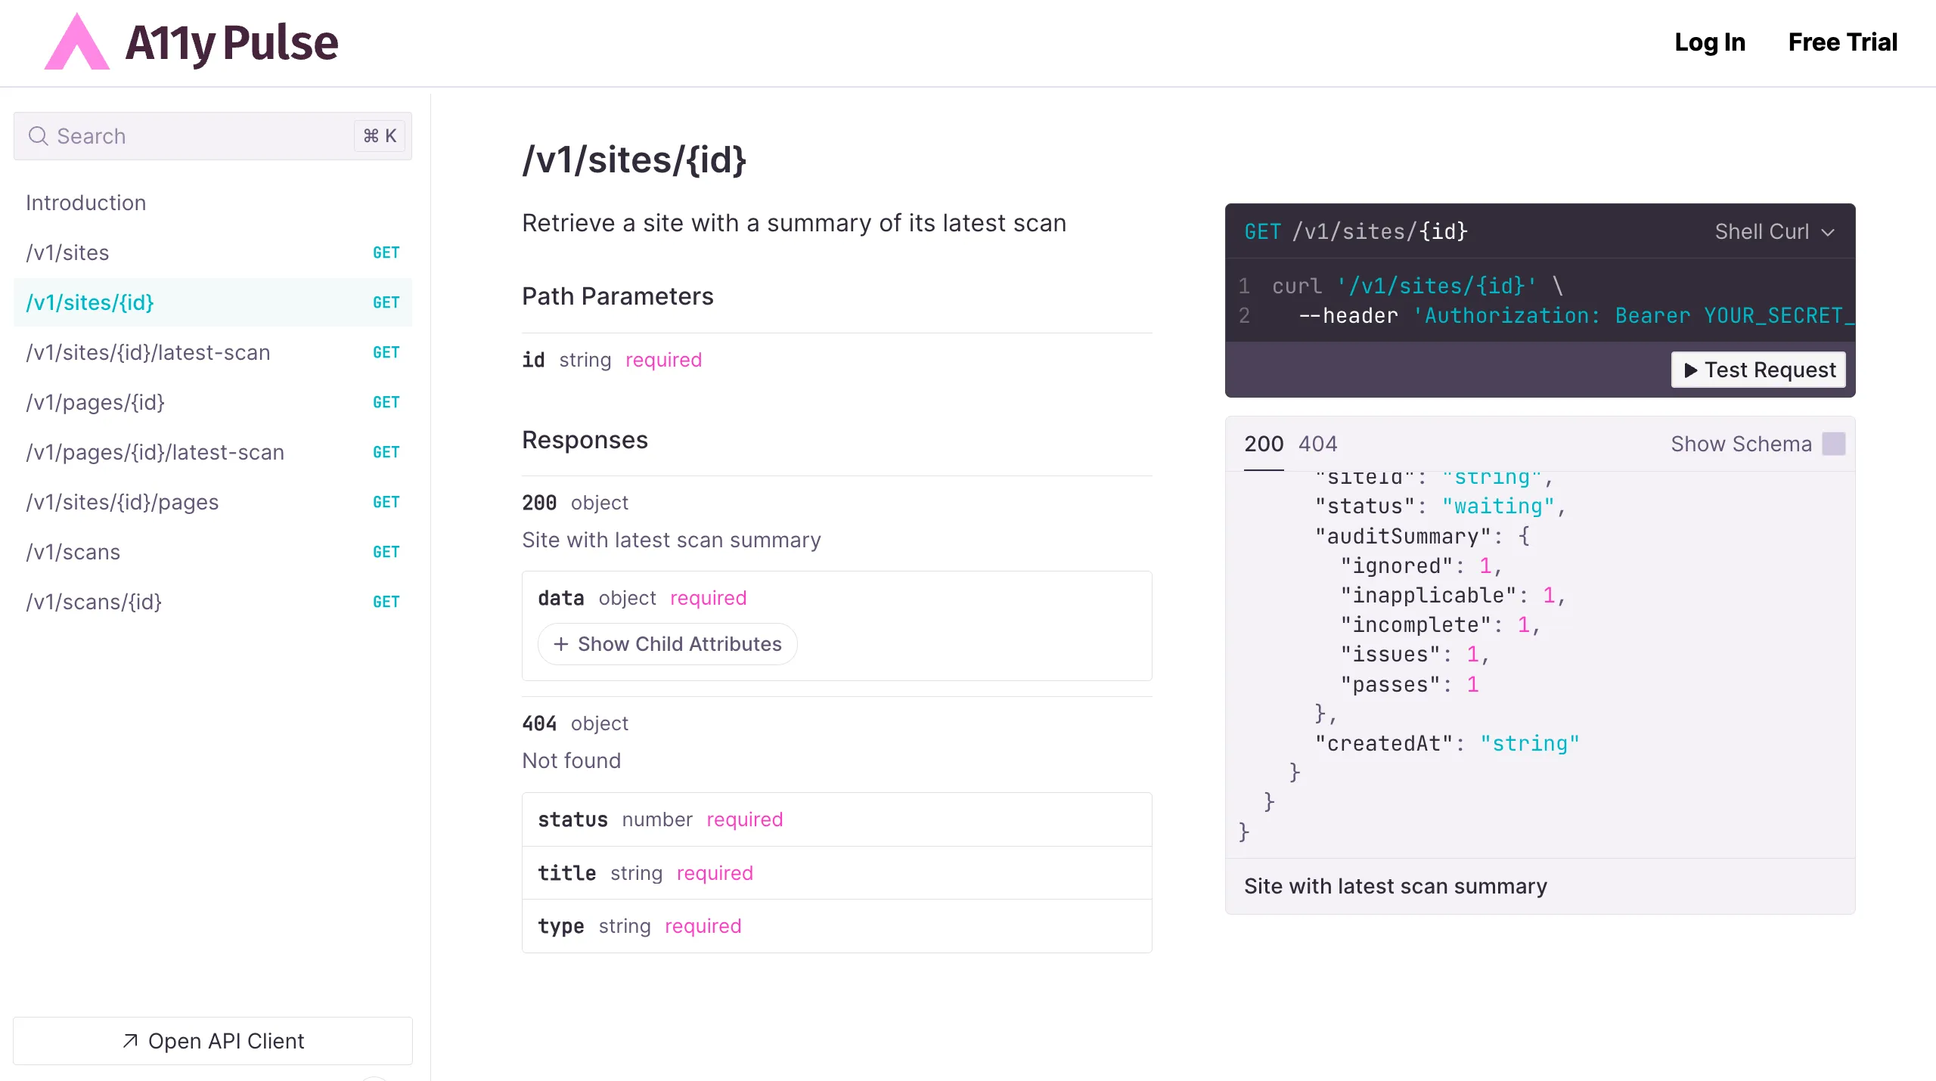Navigate to the /v1/sites/{id}/latest-scan endpoint
Screen dimensions: 1936x1081
coord(147,352)
